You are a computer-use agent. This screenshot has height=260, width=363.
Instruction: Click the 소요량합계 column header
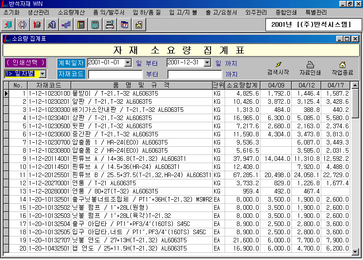click(x=242, y=85)
